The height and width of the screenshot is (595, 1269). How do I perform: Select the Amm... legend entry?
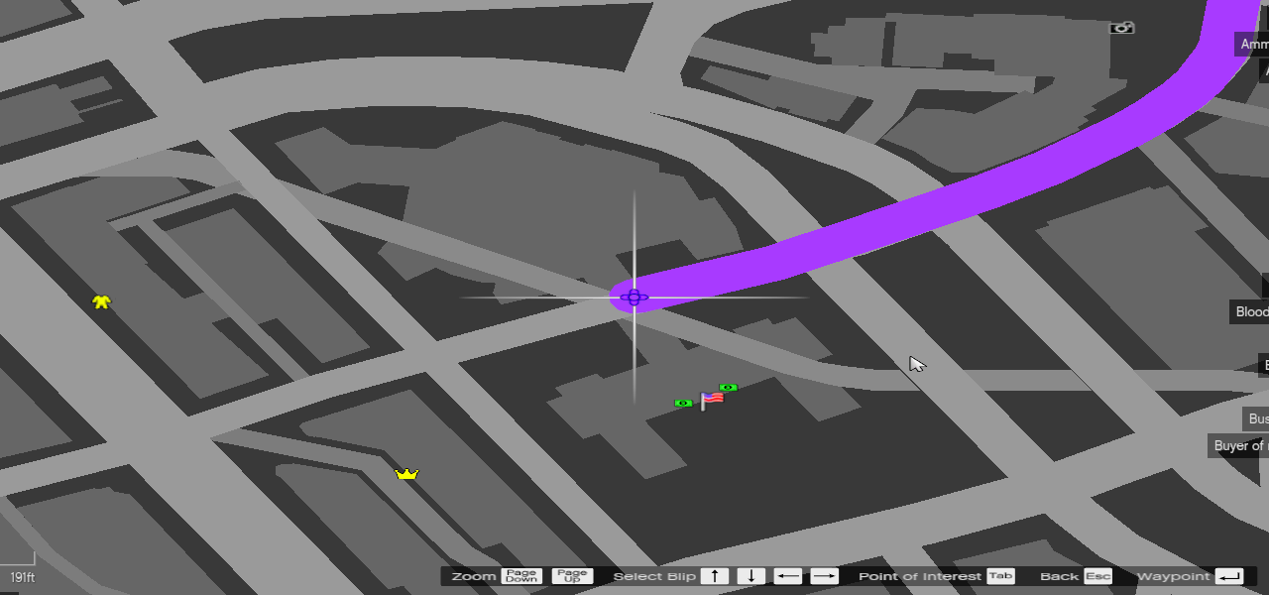point(1252,44)
